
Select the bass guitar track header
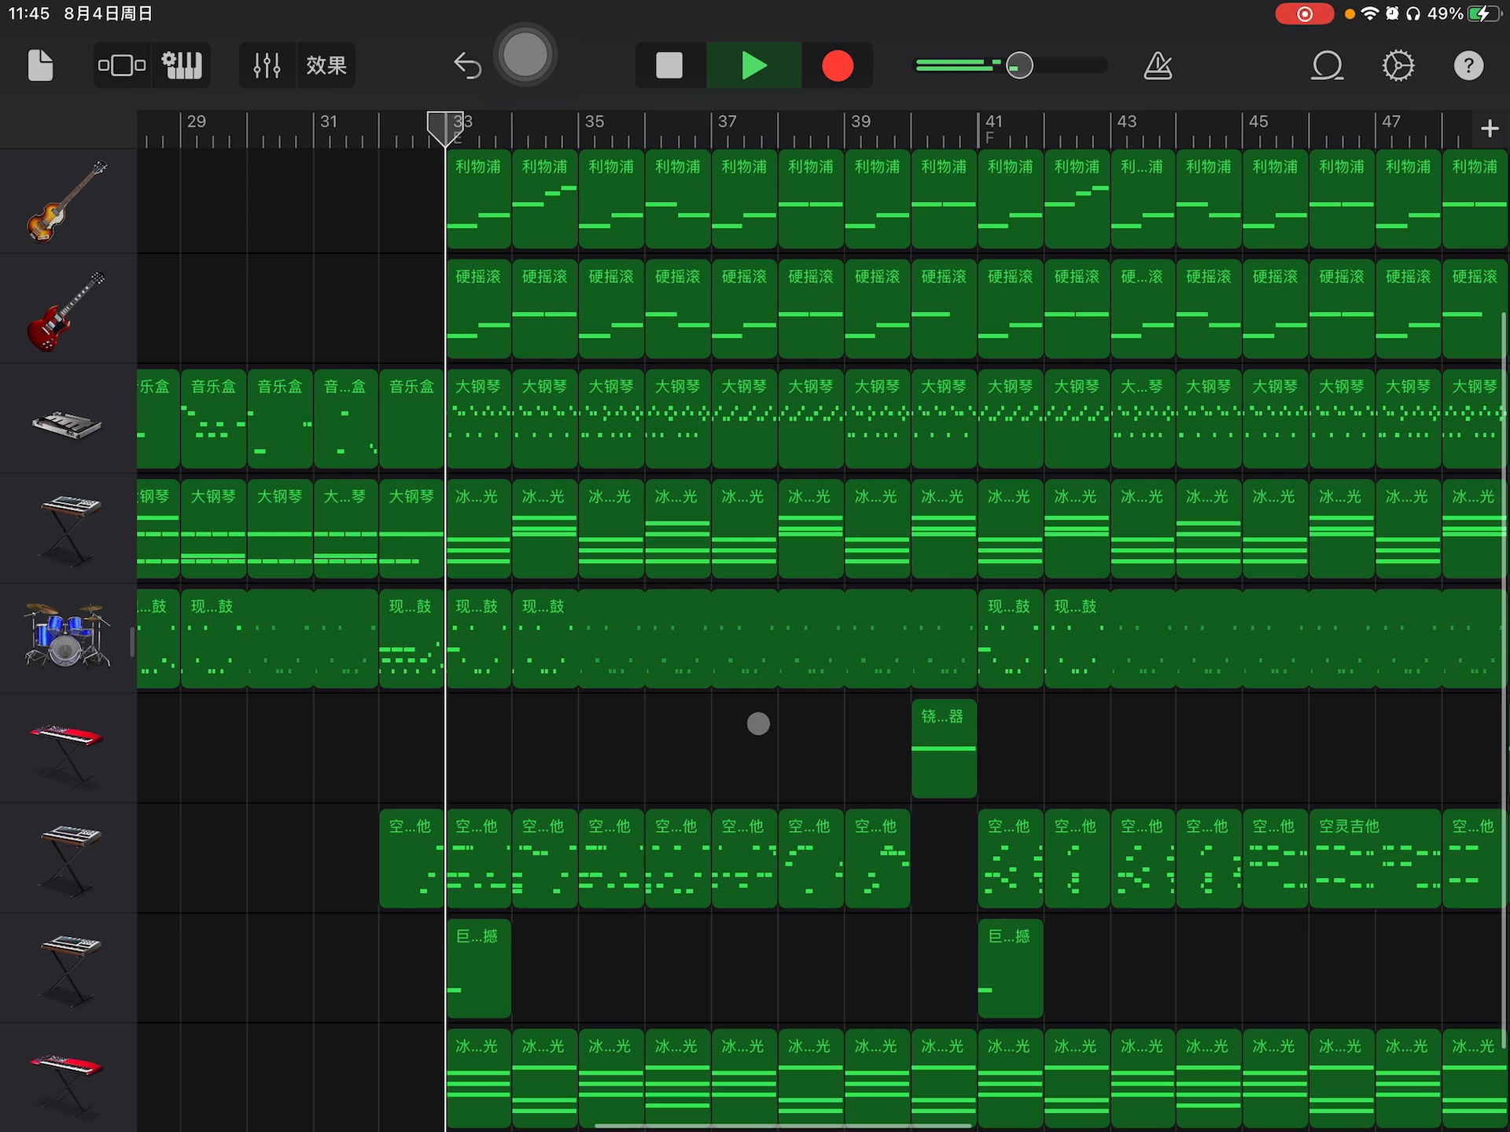point(68,201)
